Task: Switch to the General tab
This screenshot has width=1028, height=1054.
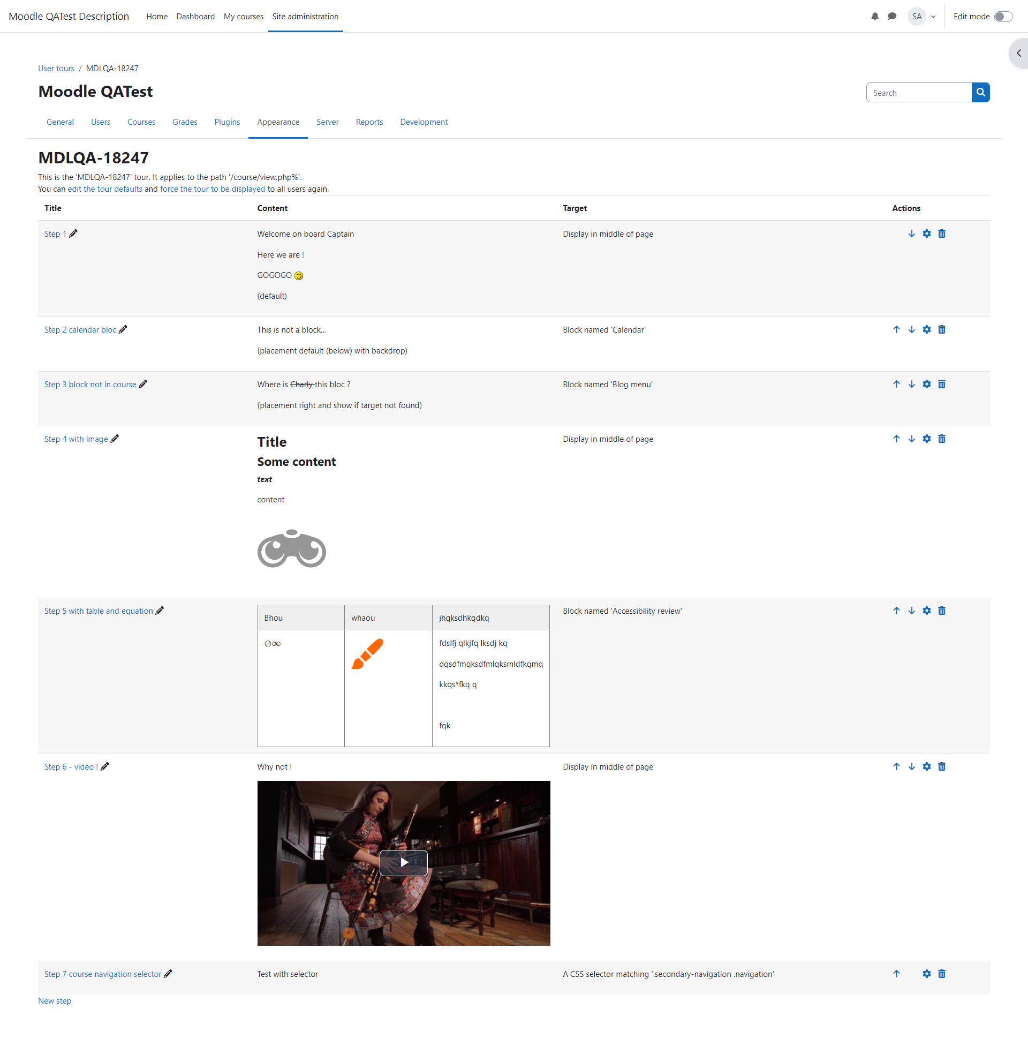Action: tap(60, 122)
